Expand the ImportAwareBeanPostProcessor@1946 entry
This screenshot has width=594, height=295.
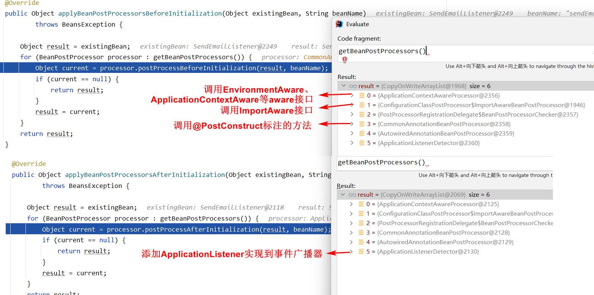352,105
